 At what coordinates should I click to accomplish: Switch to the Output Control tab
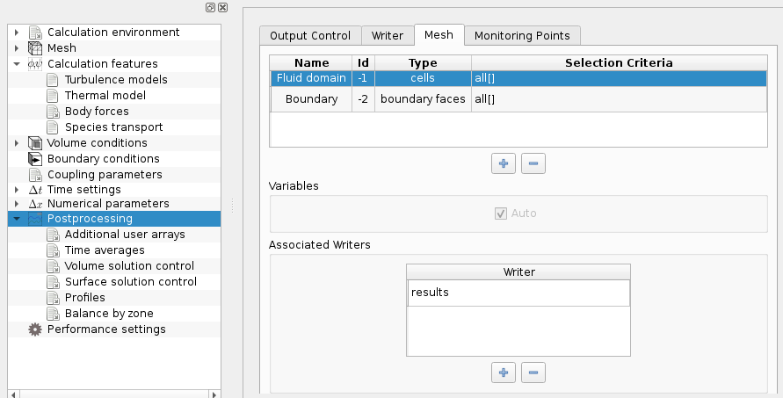(x=310, y=35)
